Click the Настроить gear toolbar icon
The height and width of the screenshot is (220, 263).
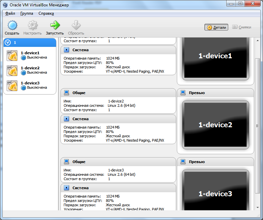click(32, 25)
